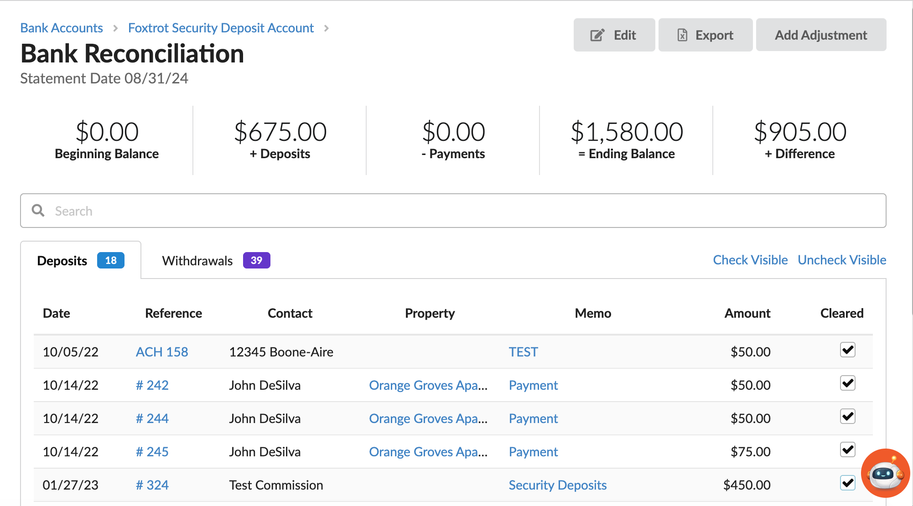Open Orange Groves property for # 245
This screenshot has width=913, height=506.
point(428,452)
